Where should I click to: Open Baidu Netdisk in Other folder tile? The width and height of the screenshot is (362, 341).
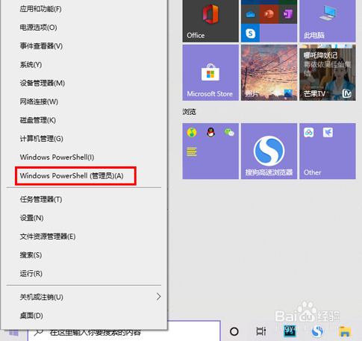coord(309,133)
